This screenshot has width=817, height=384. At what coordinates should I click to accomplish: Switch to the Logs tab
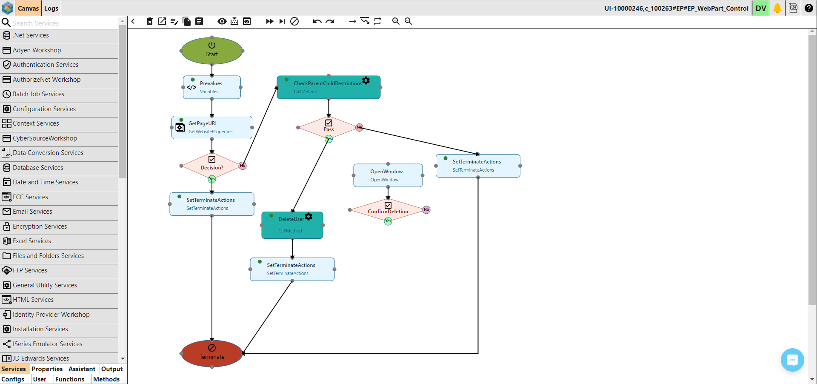(x=51, y=8)
